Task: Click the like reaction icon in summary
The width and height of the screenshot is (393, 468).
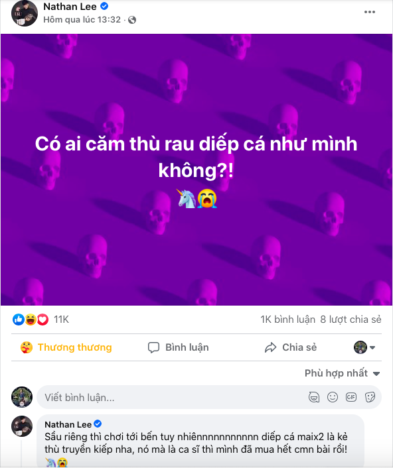Action: (18, 320)
